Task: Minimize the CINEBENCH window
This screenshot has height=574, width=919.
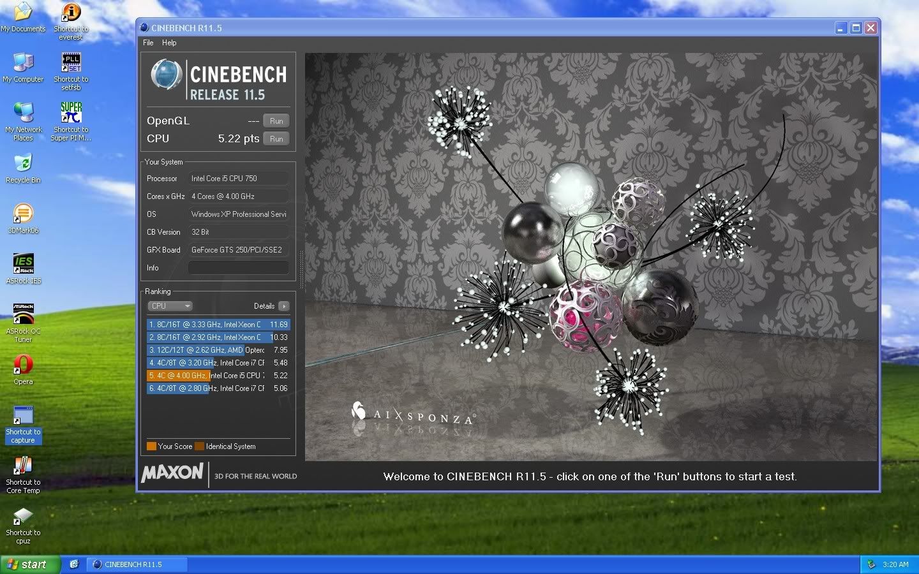Action: pyautogui.click(x=841, y=27)
